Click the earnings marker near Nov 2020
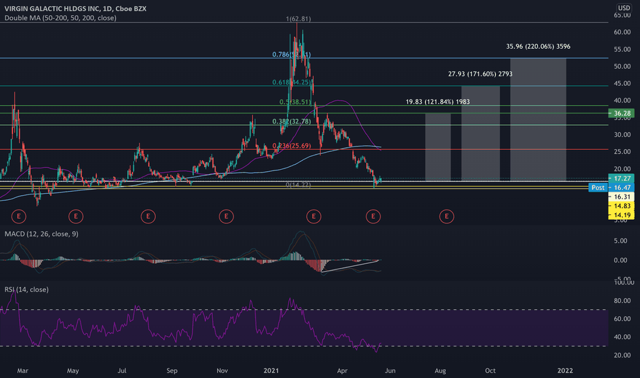 226,216
